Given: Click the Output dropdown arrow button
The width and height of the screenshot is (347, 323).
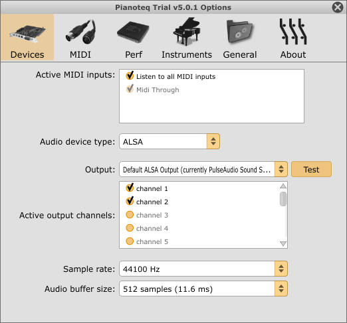Looking at the screenshot, I should [281, 169].
